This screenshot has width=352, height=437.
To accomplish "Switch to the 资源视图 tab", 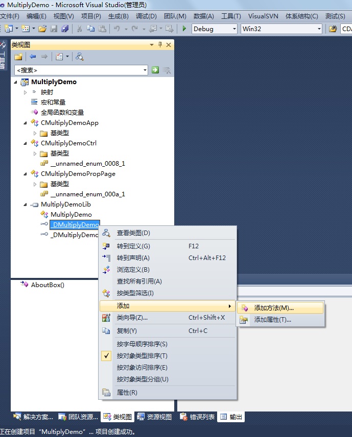I will pos(154,417).
